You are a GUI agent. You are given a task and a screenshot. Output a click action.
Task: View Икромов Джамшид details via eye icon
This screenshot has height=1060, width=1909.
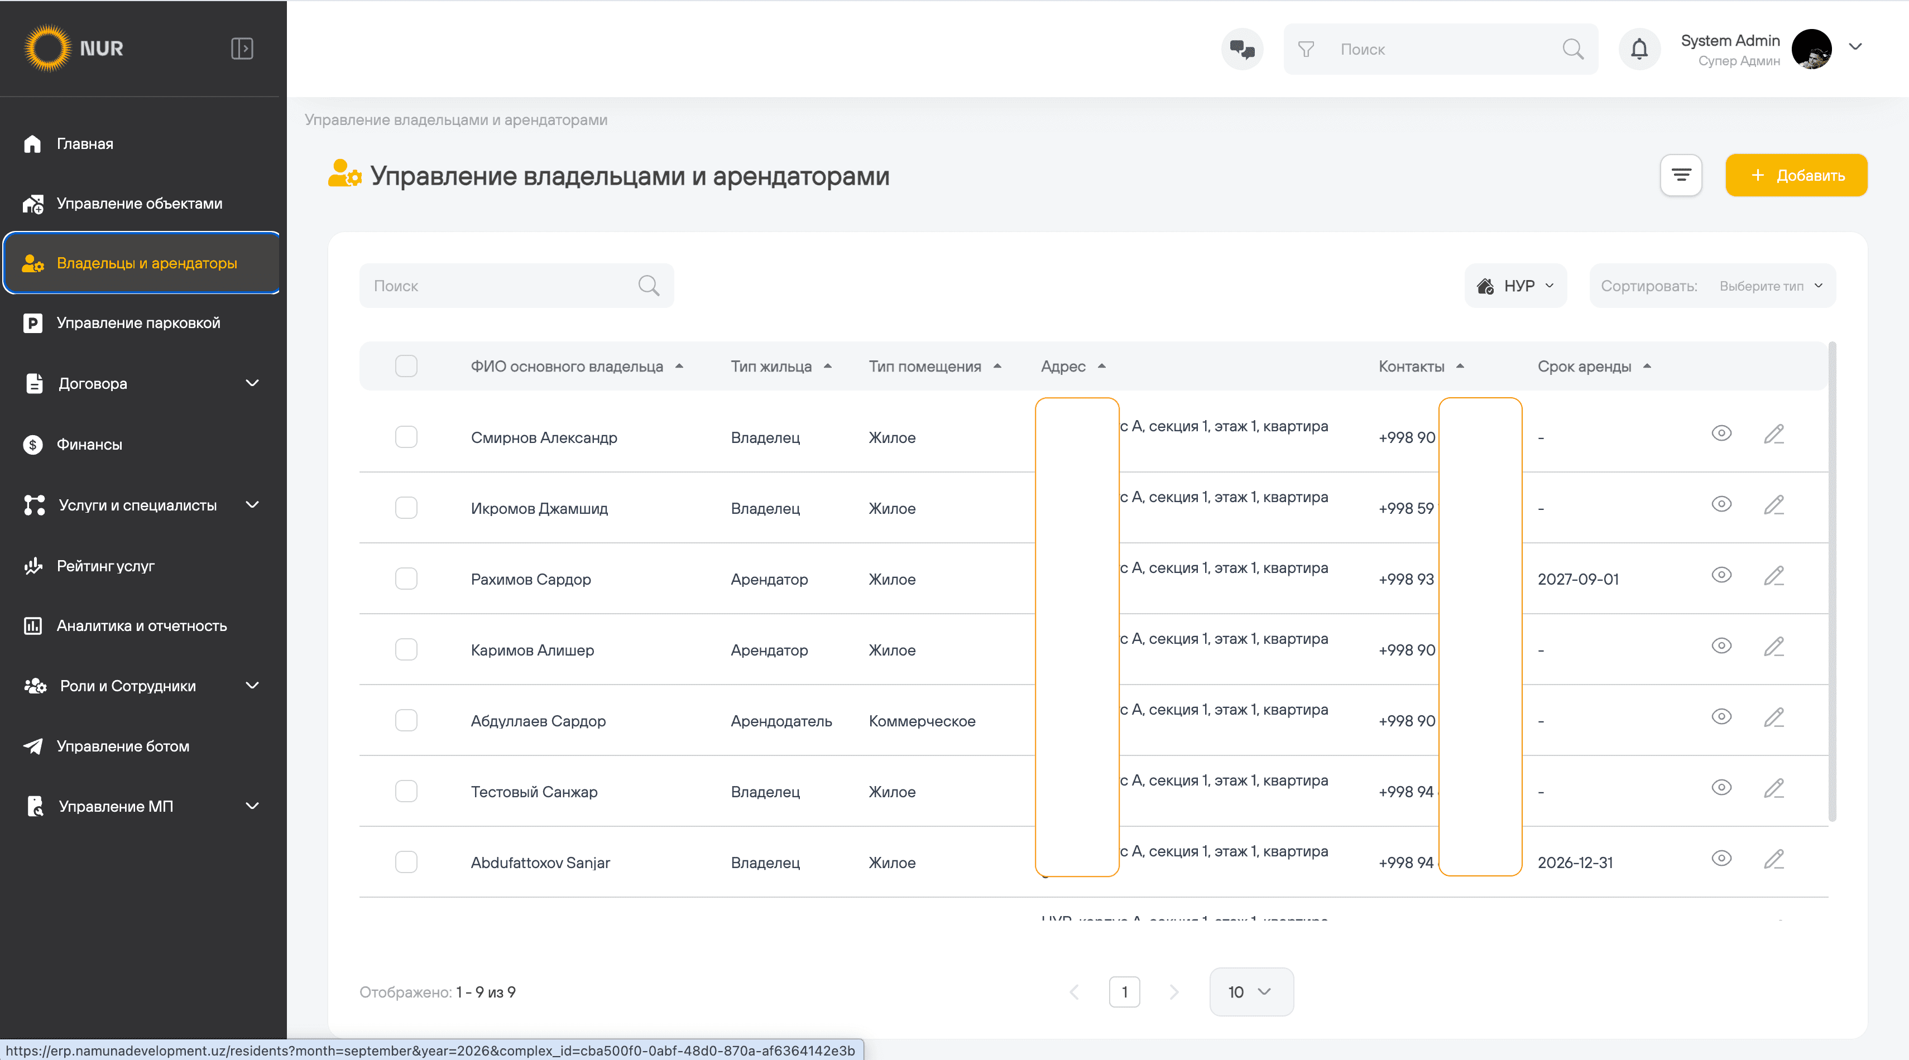tap(1721, 504)
